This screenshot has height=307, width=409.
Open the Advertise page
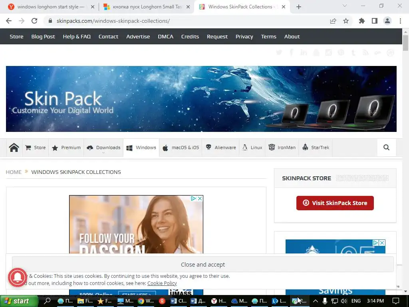coord(138,36)
